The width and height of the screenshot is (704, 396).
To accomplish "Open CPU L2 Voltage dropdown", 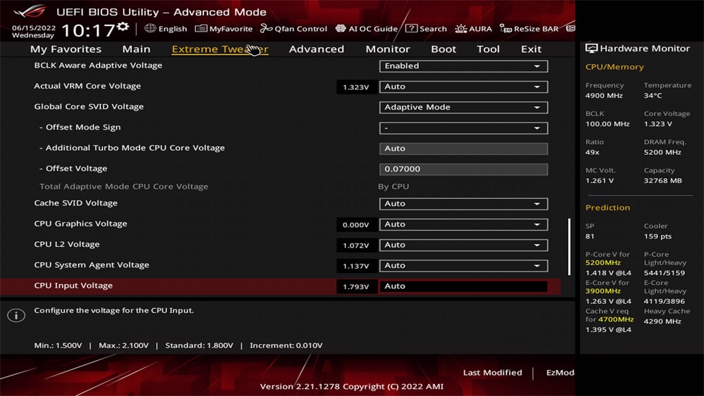I will point(463,245).
